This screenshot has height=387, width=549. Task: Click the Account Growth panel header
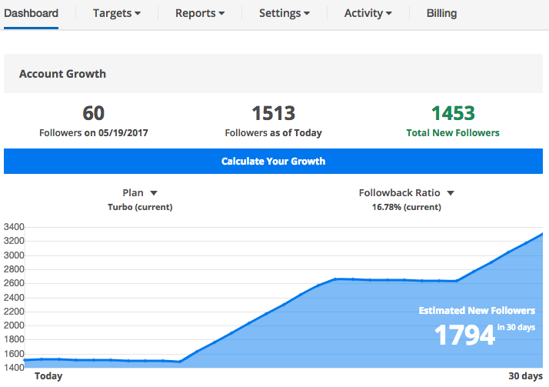[62, 74]
